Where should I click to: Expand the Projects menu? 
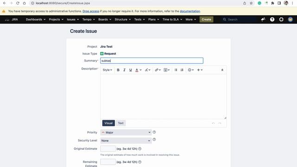pos(56,19)
